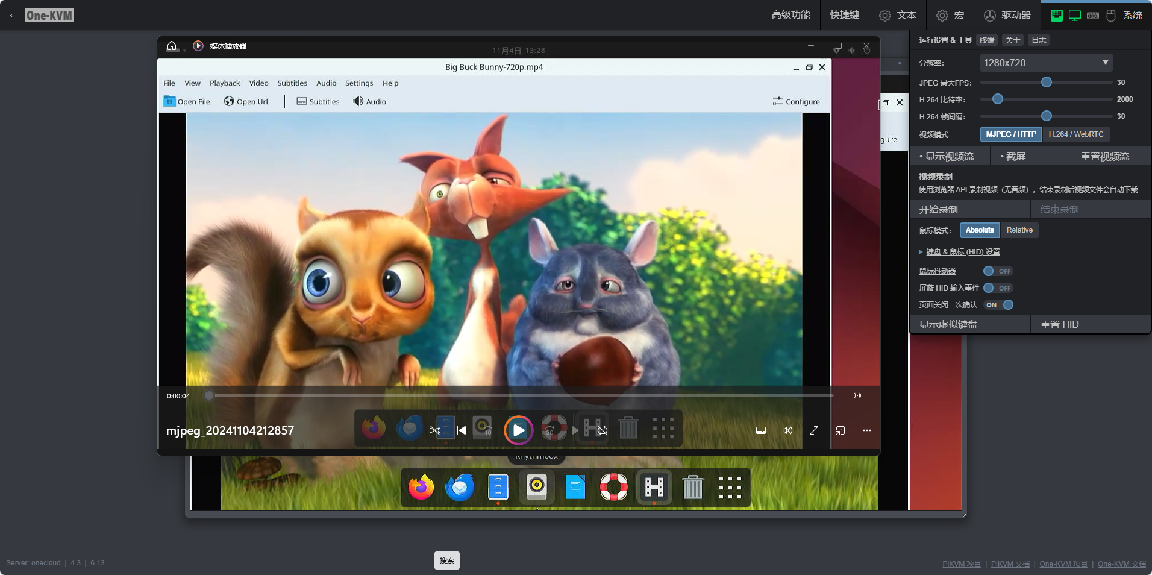This screenshot has height=575, width=1152.
Task: Turn off page close confirmation switch
Action: [x=999, y=305]
